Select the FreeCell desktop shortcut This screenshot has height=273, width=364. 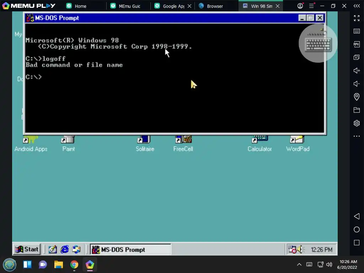[x=183, y=144]
